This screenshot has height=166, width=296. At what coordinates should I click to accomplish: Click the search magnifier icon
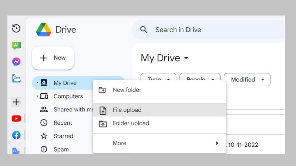click(x=144, y=30)
